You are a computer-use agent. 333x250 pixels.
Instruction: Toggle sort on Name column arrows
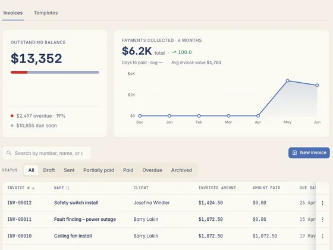coord(68,188)
